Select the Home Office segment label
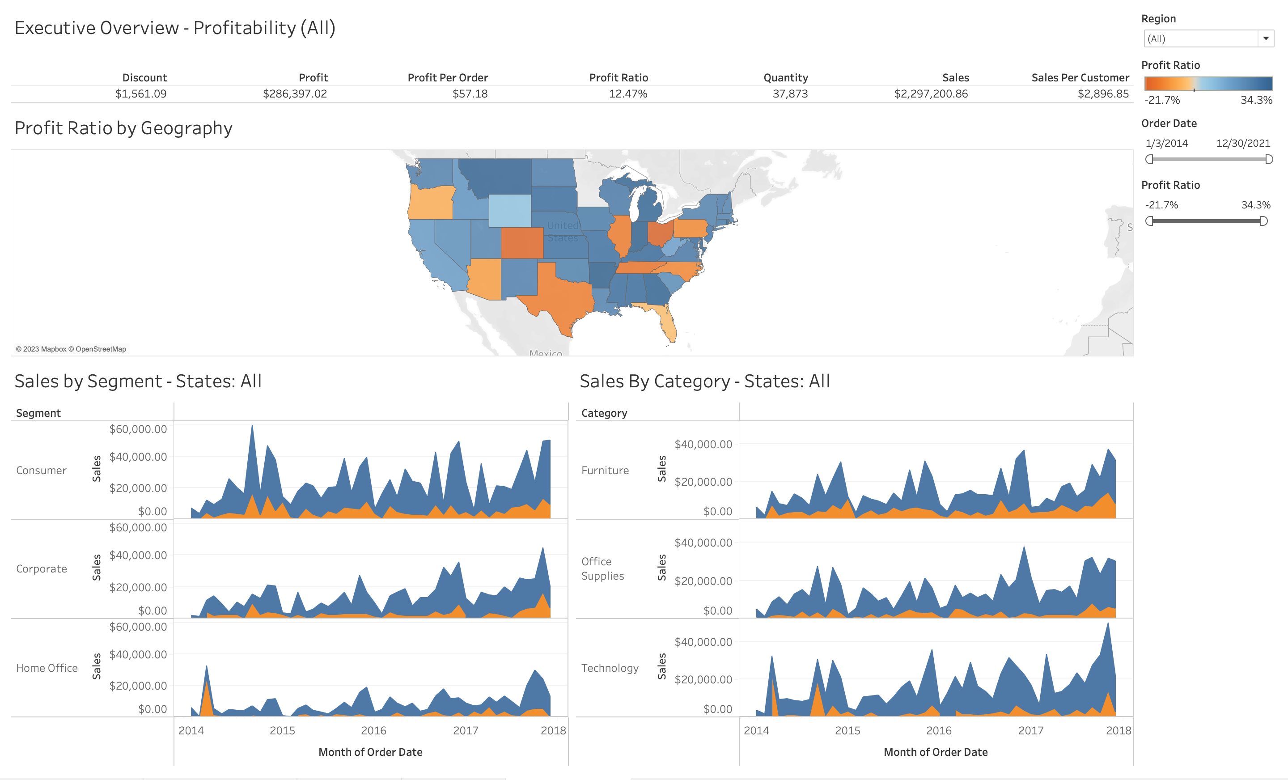1288x780 pixels. 47,668
